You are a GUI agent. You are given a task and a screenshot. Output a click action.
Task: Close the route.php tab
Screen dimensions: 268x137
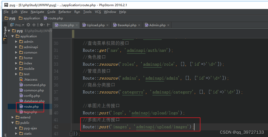[x=77, y=25]
